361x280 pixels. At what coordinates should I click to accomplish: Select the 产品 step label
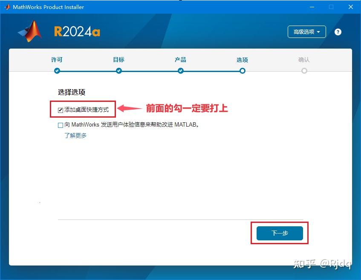180,60
